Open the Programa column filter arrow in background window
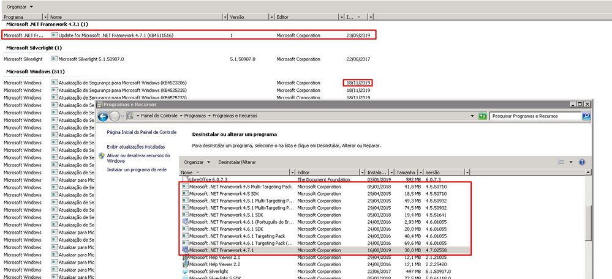This screenshot has height=279, width=612. (x=45, y=17)
